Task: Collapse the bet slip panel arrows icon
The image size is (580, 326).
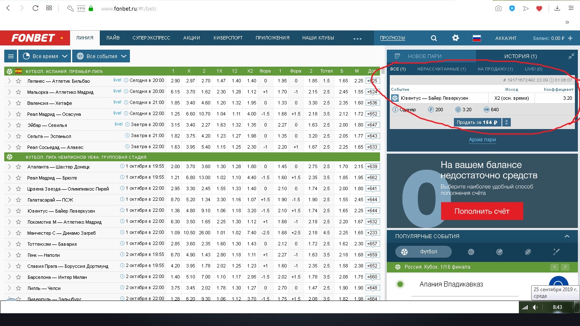Action: point(572,56)
